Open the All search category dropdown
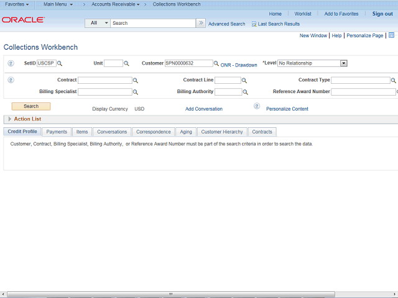This screenshot has width=398, height=298. (98, 23)
